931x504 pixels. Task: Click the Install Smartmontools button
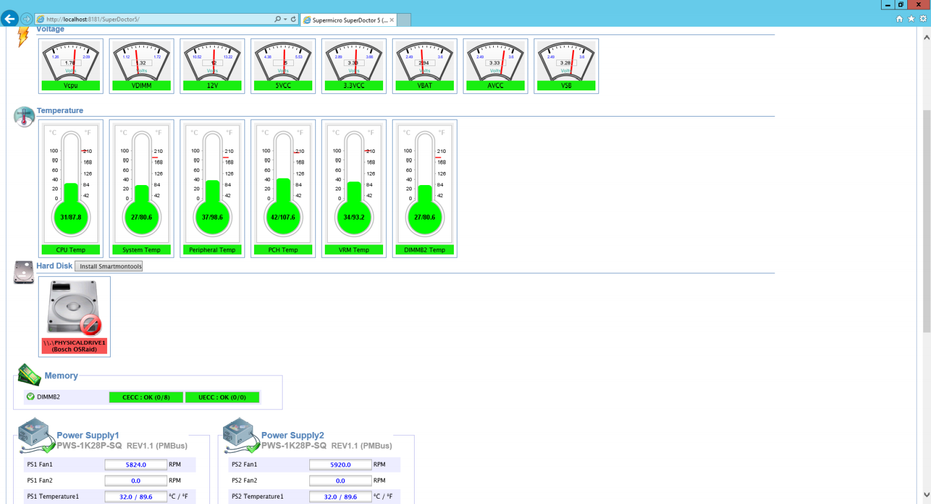[x=109, y=266]
